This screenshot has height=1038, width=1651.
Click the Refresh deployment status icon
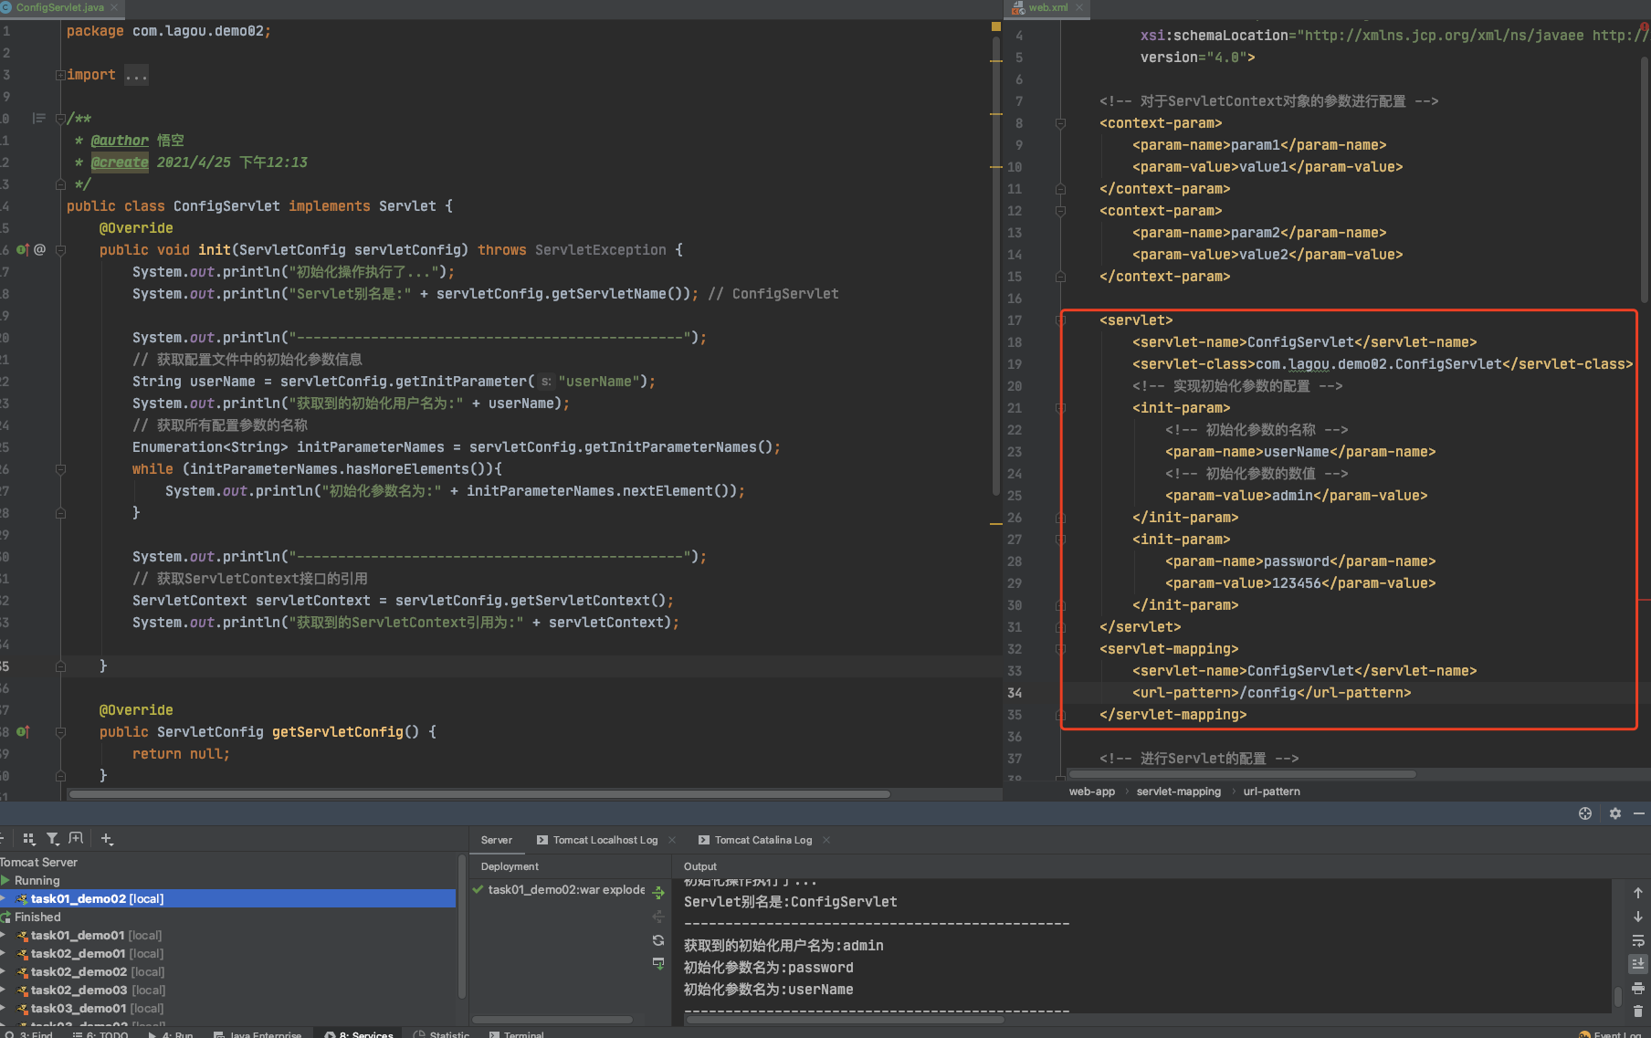tap(658, 939)
